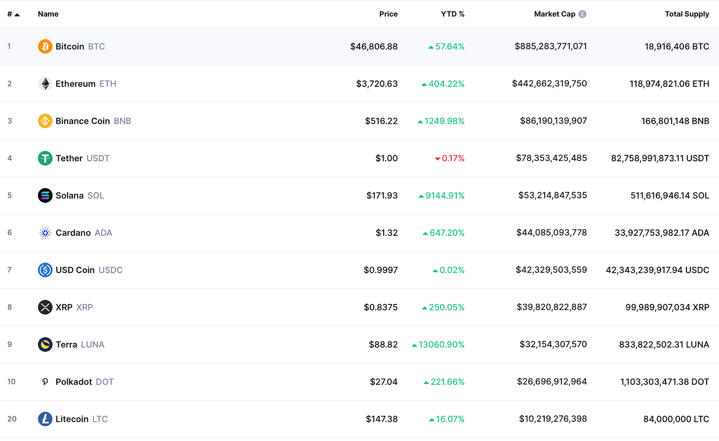The image size is (719, 441).
Task: Open the Ethereum ETH link
Action: click(86, 84)
